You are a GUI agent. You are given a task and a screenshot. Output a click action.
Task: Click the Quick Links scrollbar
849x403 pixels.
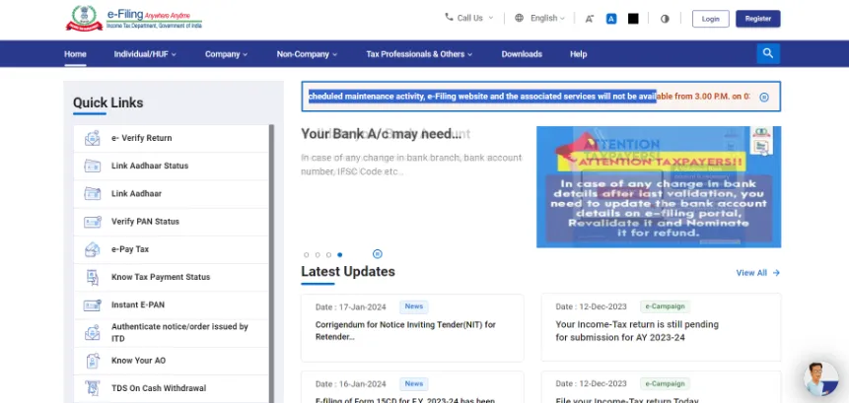272,264
